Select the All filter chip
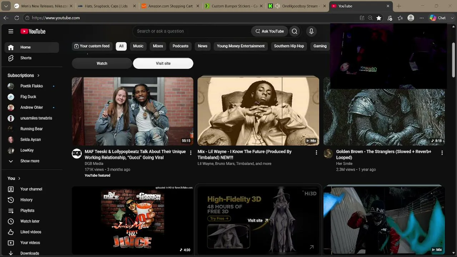The height and width of the screenshot is (257, 457). 121,46
